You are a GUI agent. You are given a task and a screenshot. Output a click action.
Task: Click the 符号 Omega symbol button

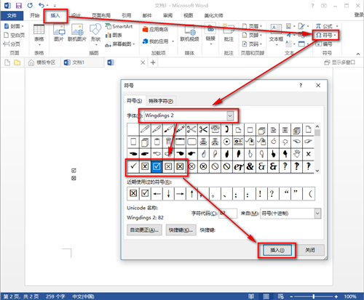point(325,36)
